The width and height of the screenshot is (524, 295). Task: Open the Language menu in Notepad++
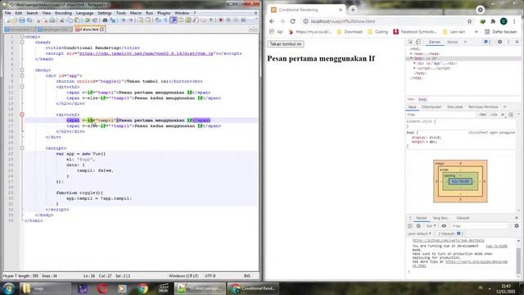pos(84,13)
